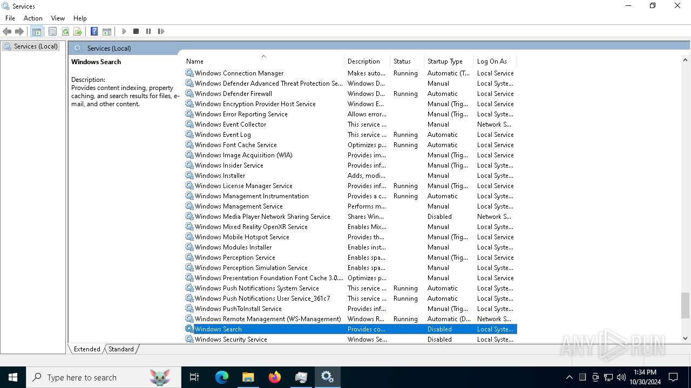Select Windows Defender Firewall gear icon

[189, 93]
